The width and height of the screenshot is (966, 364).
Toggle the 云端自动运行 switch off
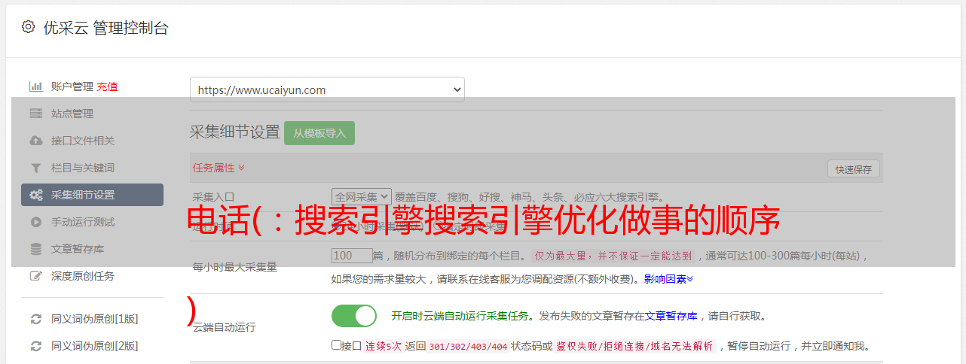coord(354,316)
